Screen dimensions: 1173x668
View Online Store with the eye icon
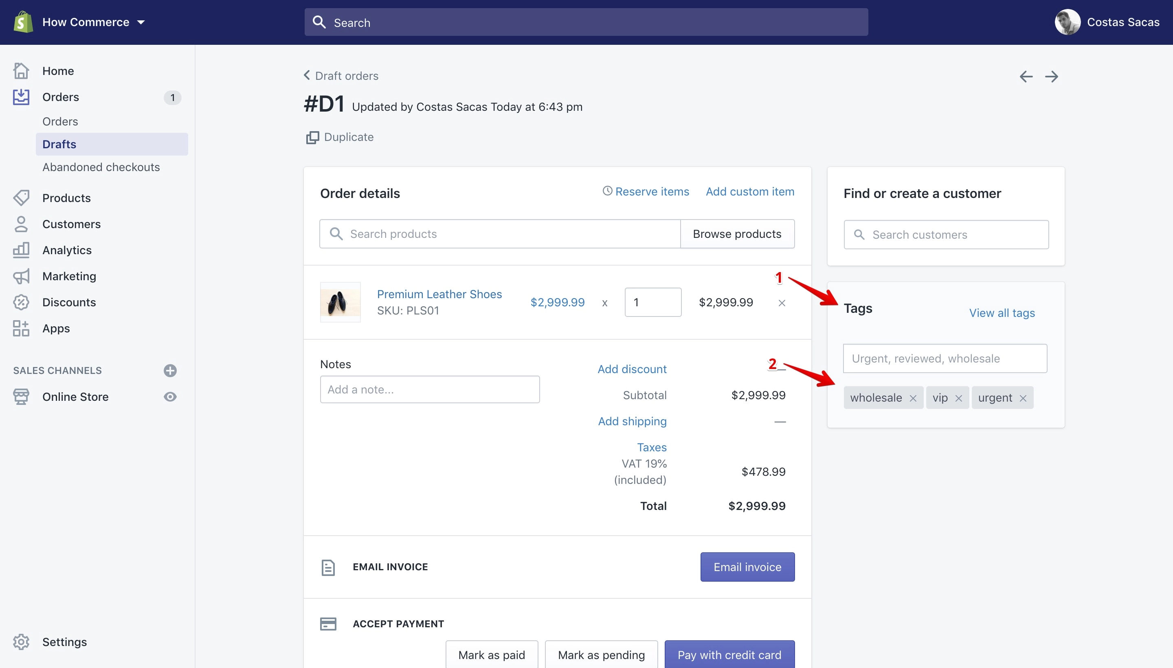click(x=170, y=396)
